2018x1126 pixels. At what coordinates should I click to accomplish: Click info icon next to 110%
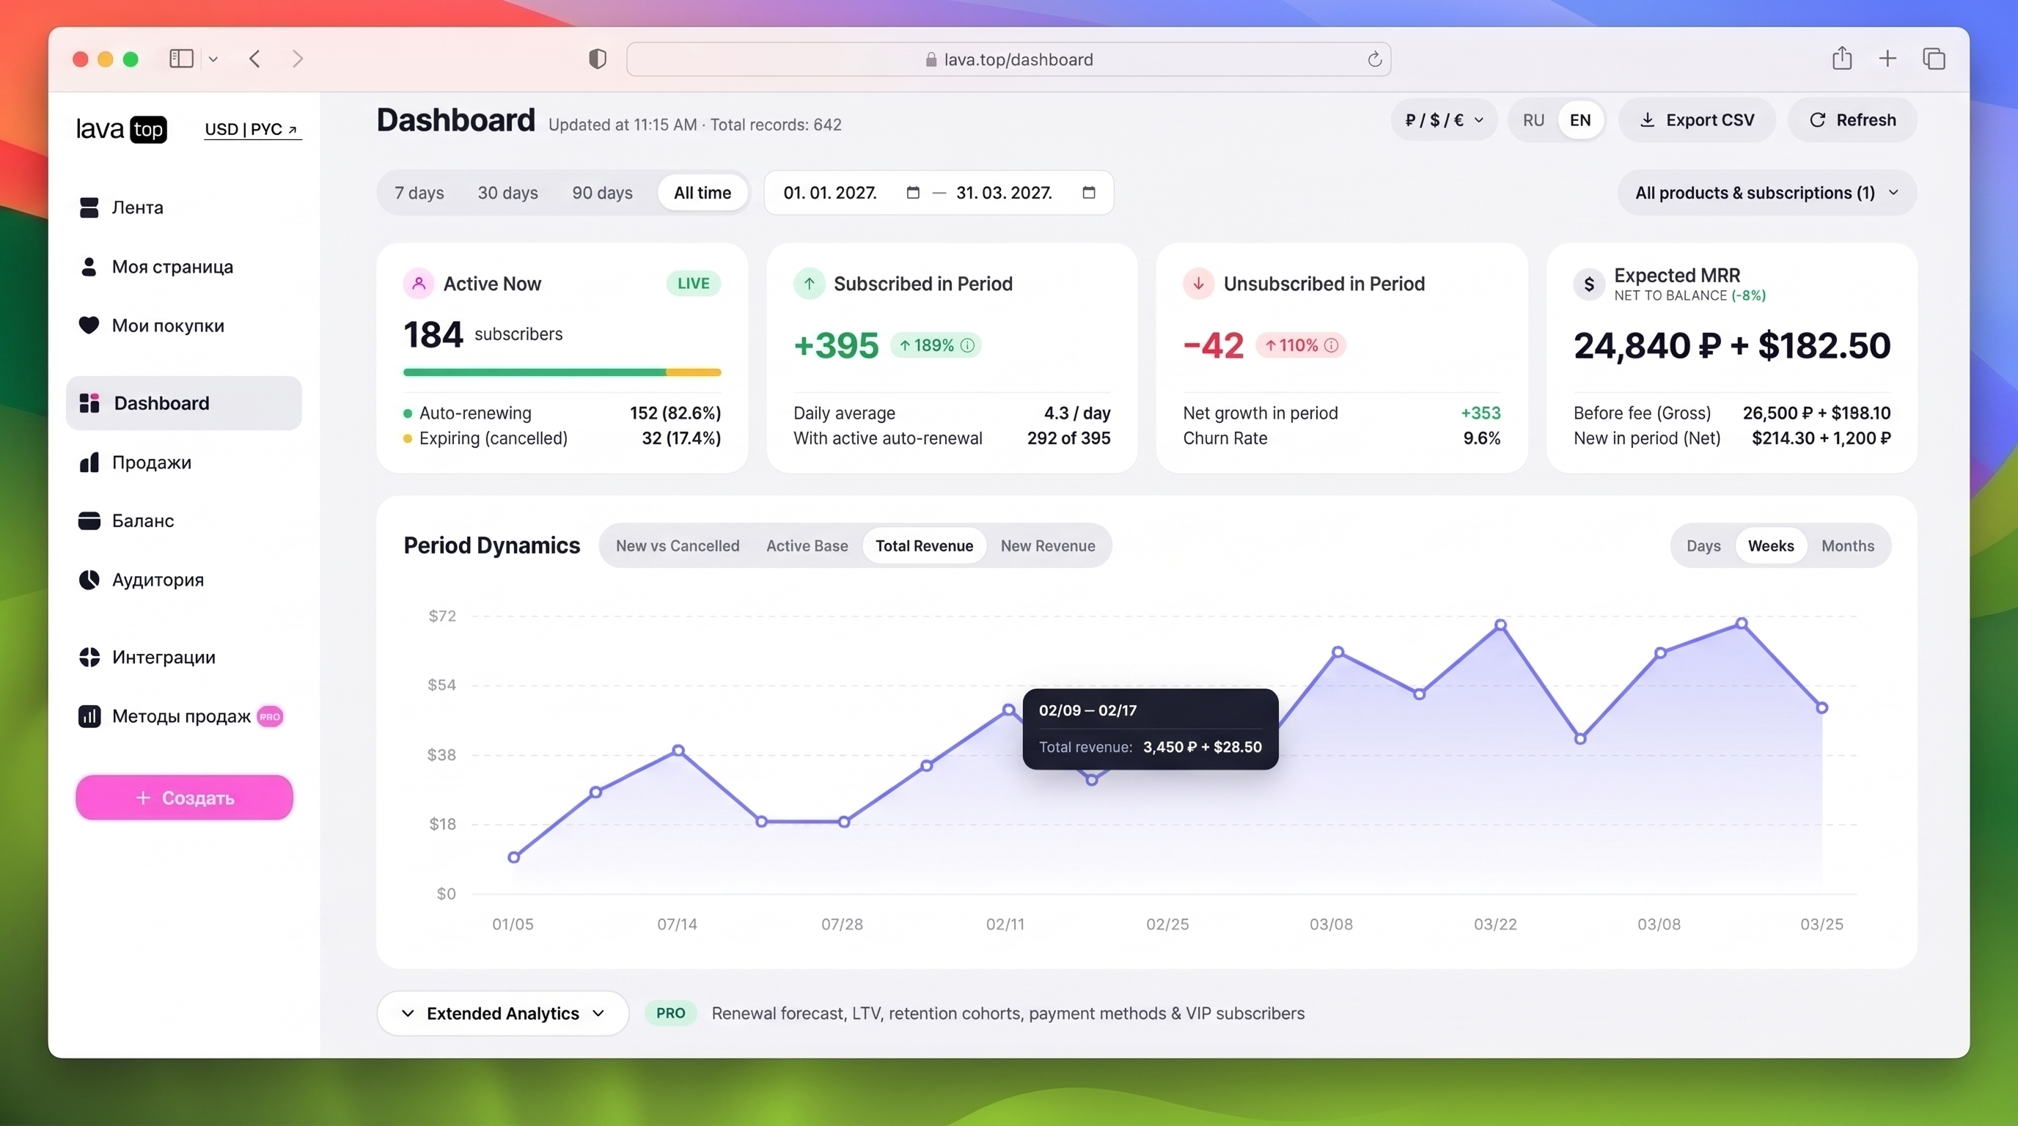1331,345
